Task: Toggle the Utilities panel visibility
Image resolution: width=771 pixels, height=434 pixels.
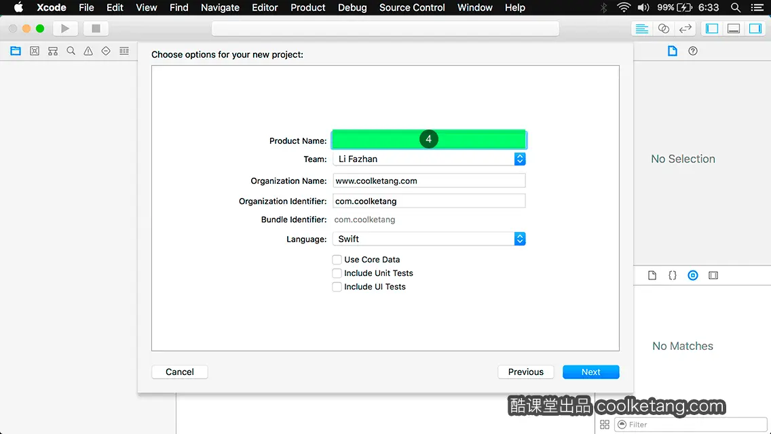Action: 755,28
